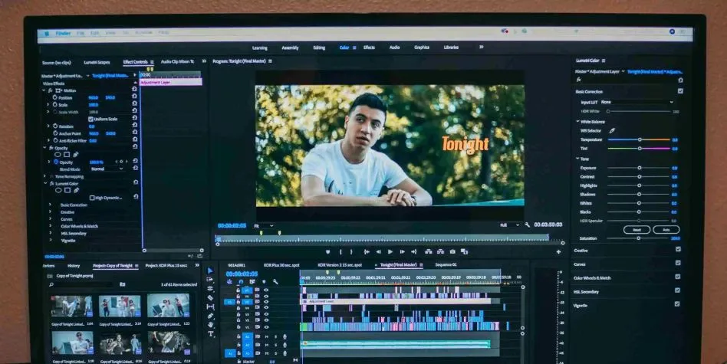
Task: Open the Lumetri Scopes panel tab
Action: pos(97,62)
